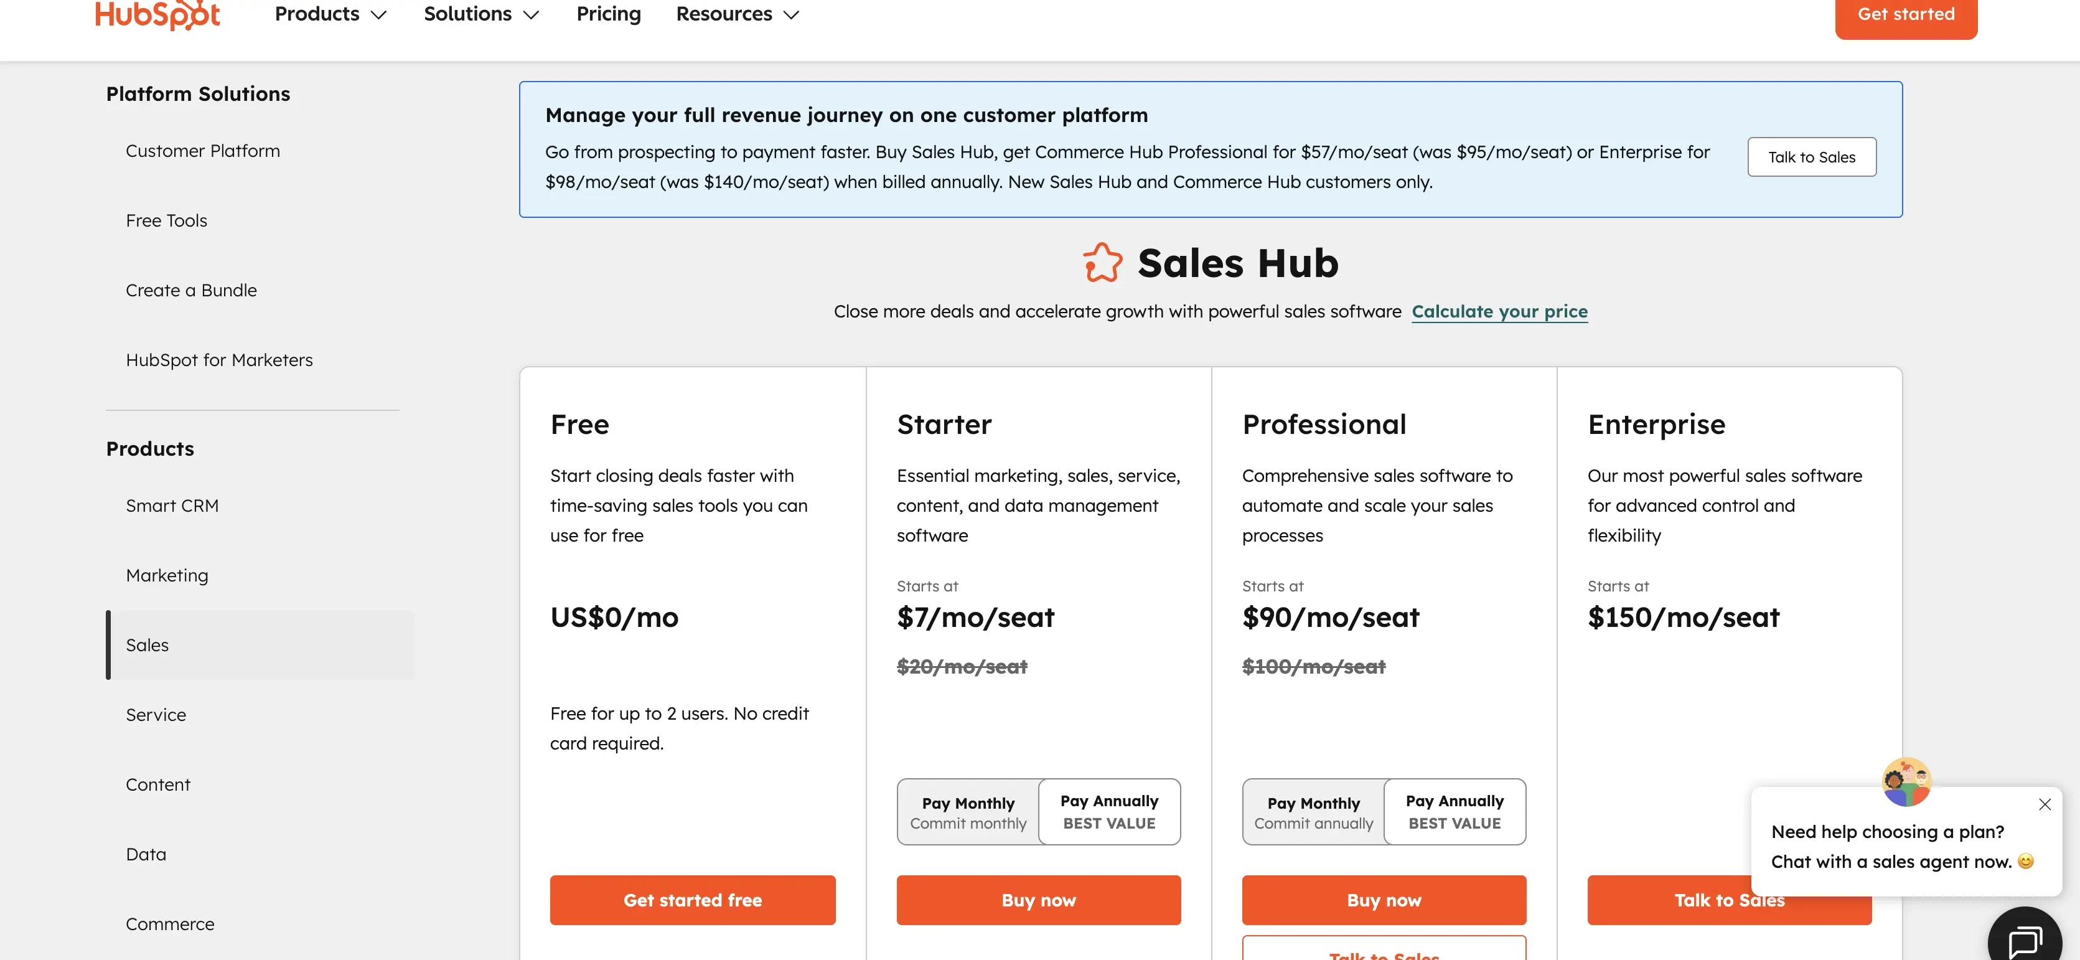This screenshot has width=2080, height=960.
Task: Click Talk to Sales in banner
Action: (x=1812, y=158)
